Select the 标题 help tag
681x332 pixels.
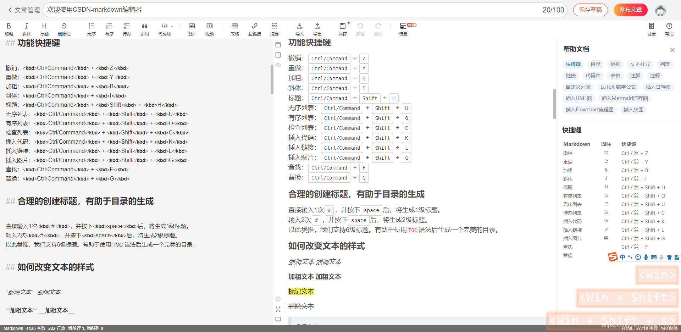(x=615, y=64)
